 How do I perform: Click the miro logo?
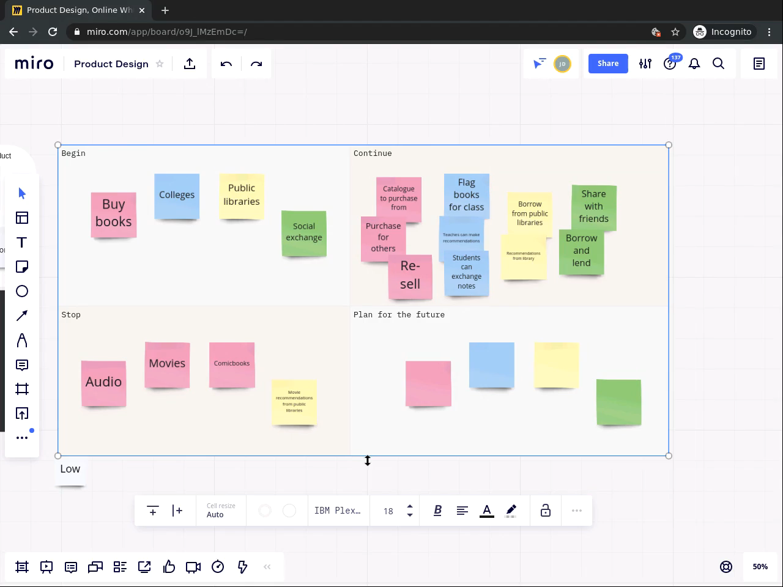pyautogui.click(x=34, y=64)
